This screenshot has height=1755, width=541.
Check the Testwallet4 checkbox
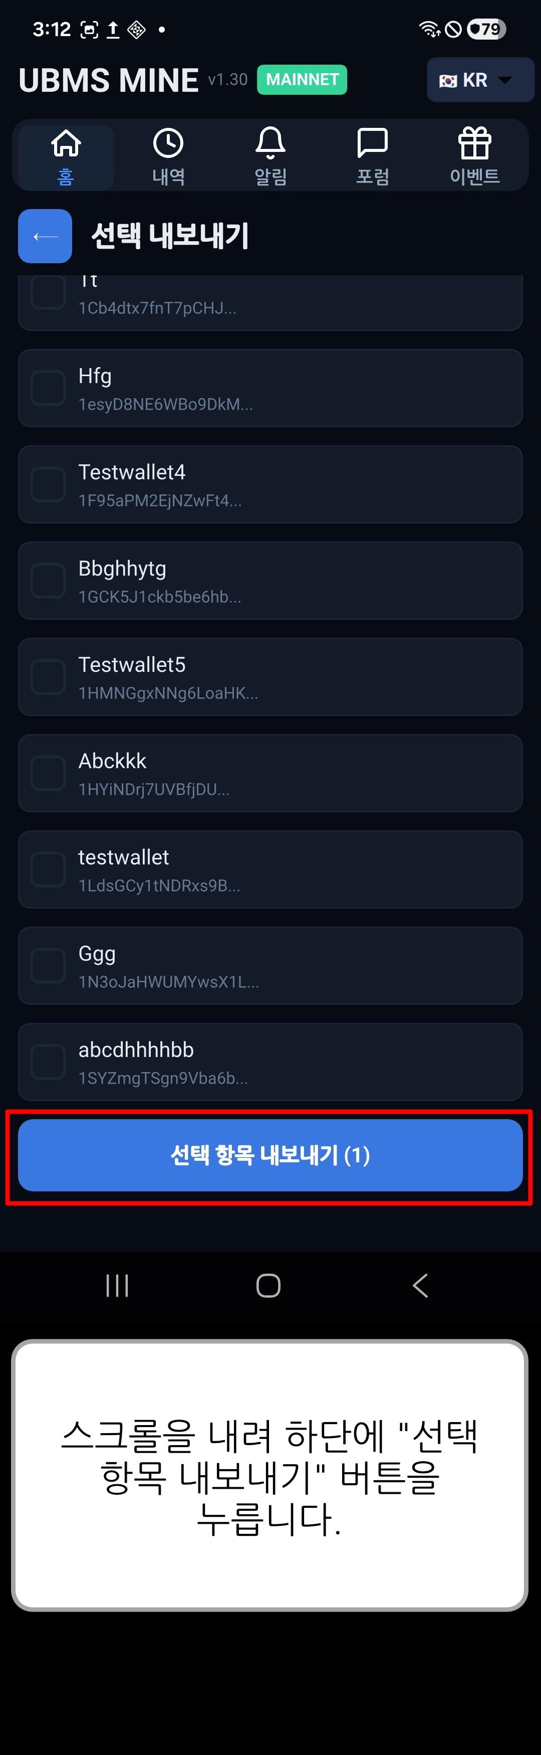pyautogui.click(x=48, y=484)
